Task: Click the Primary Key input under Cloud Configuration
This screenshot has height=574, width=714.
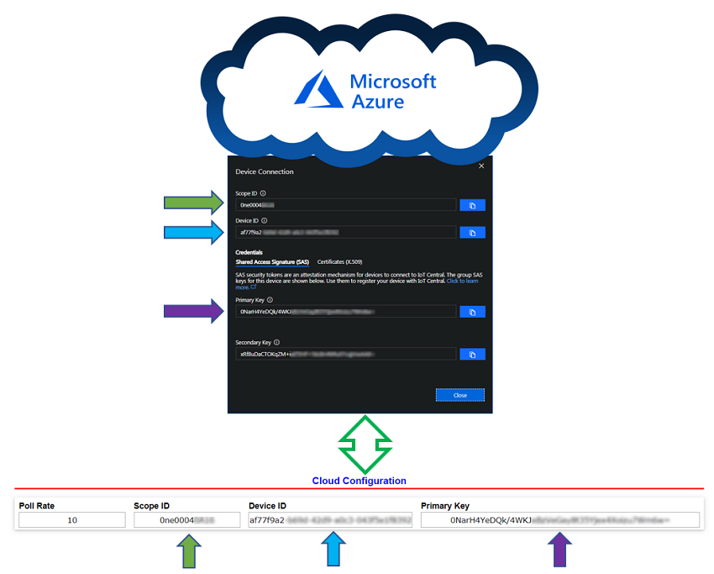Action: click(559, 520)
